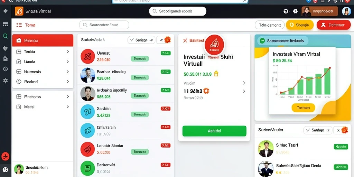Expand the Tenida menu item chevron
The width and height of the screenshot is (354, 177).
(x=68, y=52)
